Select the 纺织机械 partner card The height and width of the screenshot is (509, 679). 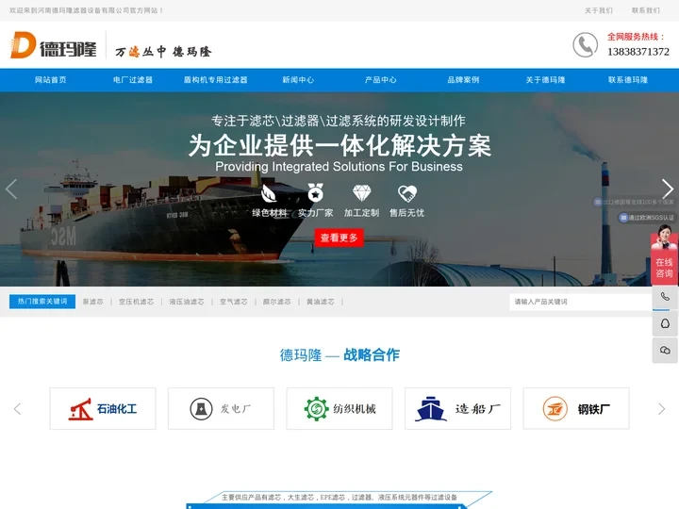click(x=339, y=408)
